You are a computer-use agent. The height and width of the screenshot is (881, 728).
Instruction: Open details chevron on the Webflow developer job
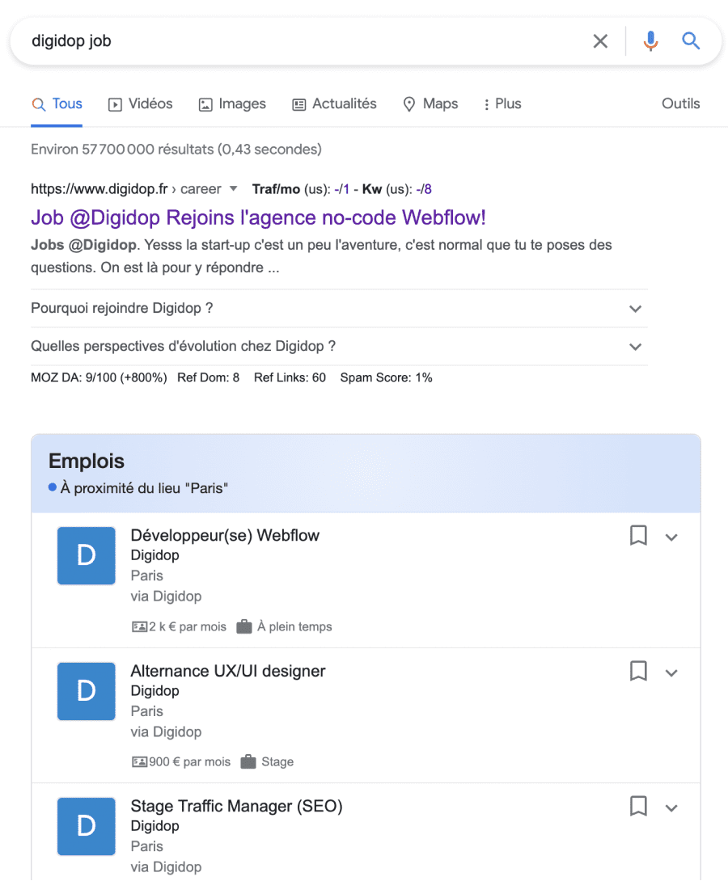[x=671, y=536]
